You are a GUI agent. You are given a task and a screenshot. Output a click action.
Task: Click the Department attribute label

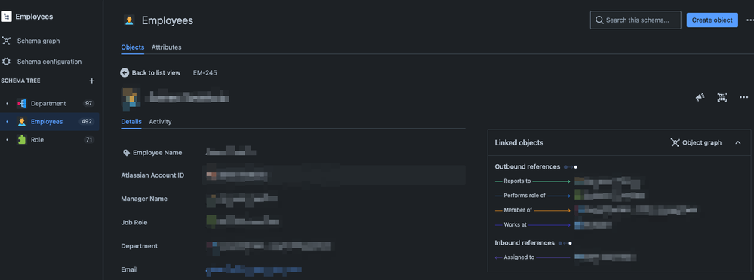point(140,246)
